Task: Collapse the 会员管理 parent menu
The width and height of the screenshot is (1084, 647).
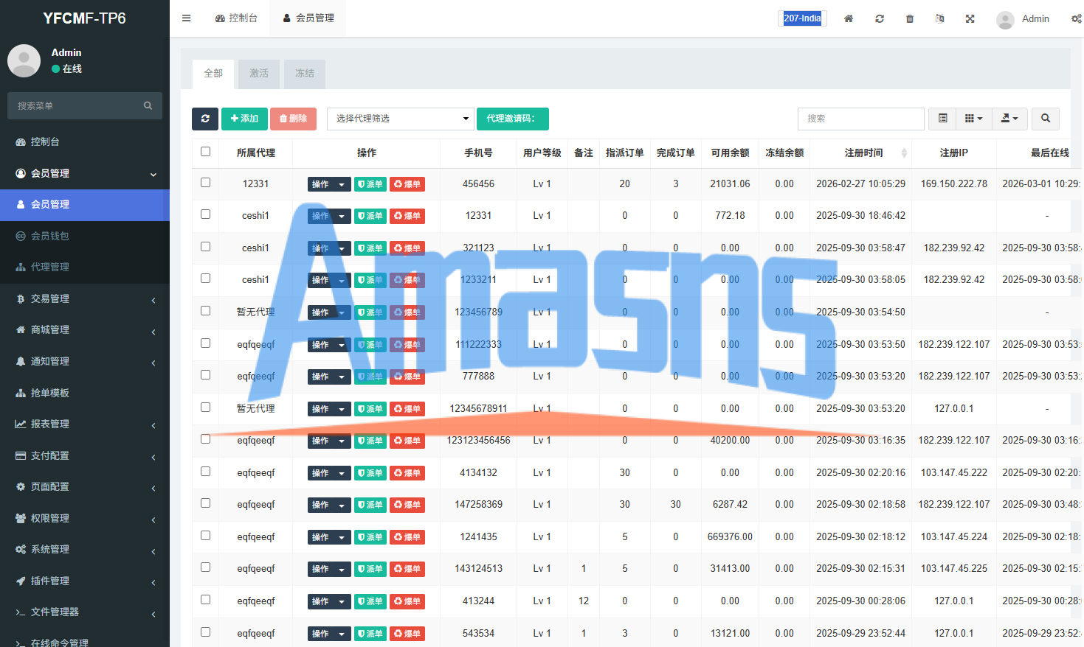Action: pyautogui.click(x=85, y=173)
